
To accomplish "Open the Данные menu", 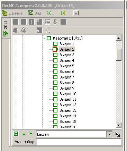I will 12,13.
